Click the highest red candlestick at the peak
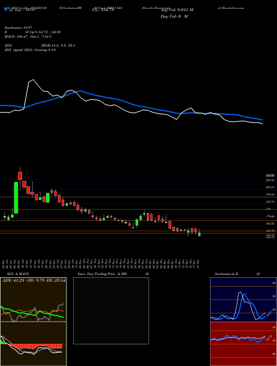This screenshot has width=277, height=366. point(20,176)
